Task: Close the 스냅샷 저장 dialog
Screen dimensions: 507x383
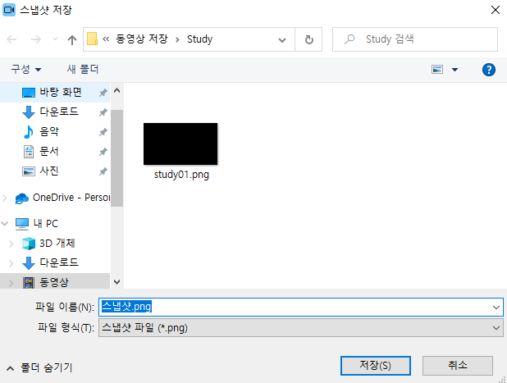Action: pyautogui.click(x=495, y=10)
